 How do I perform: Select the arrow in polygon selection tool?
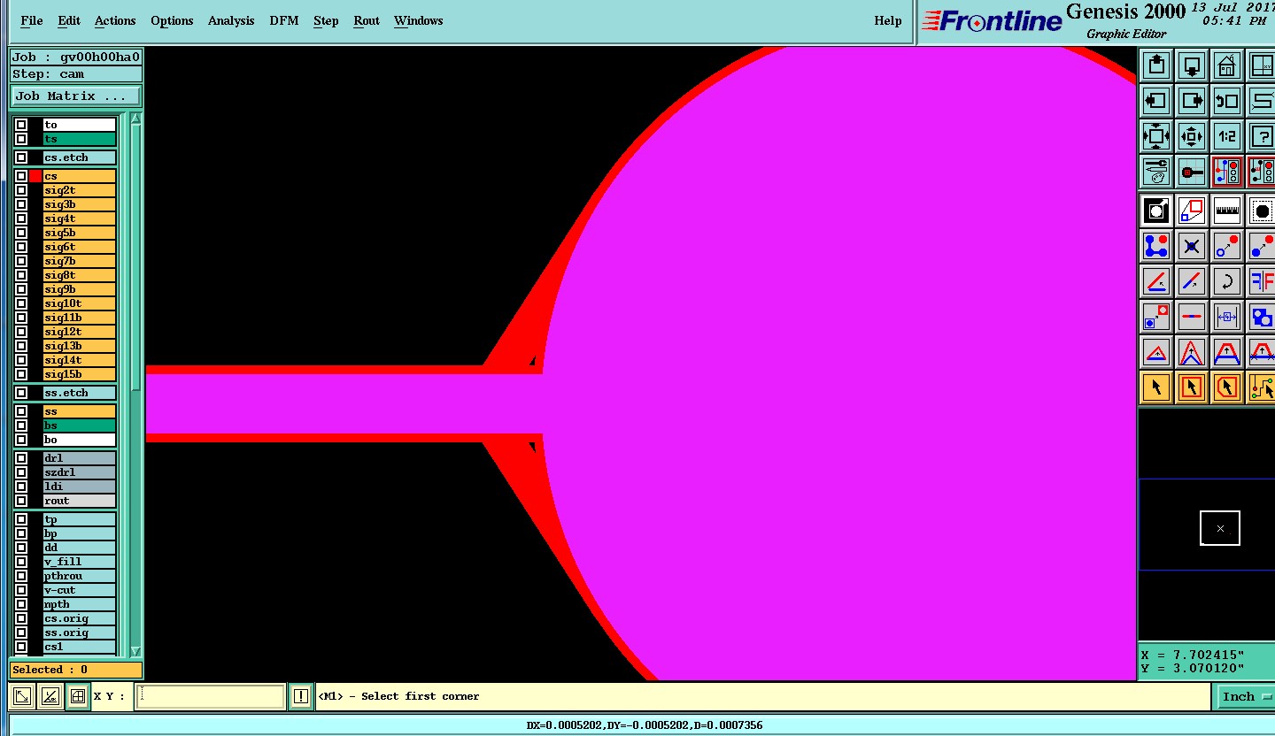click(1226, 387)
